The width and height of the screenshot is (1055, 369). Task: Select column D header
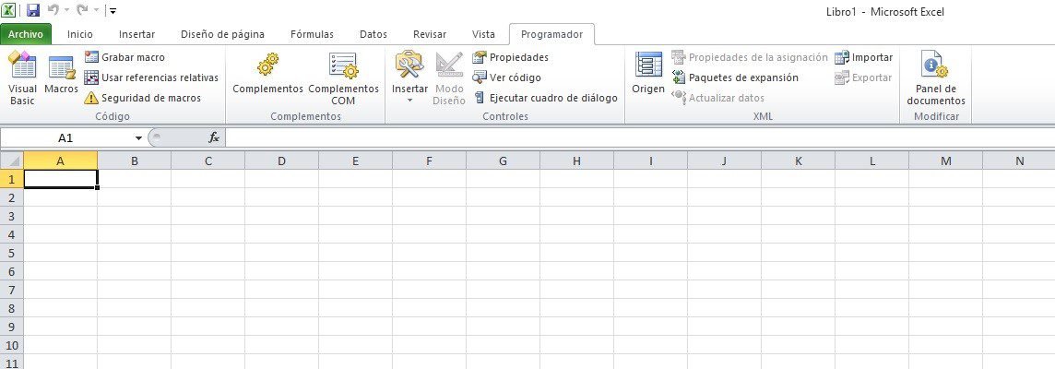[281, 161]
